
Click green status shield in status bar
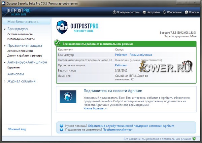coord(194,139)
